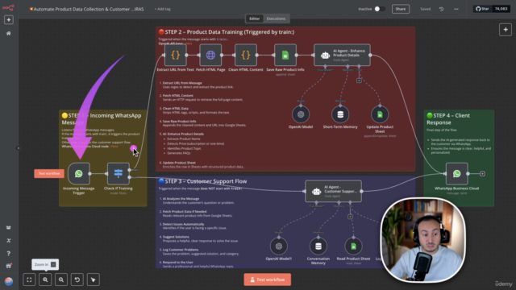Select the Check If Training switch node
The width and height of the screenshot is (516, 290).
[x=119, y=174]
